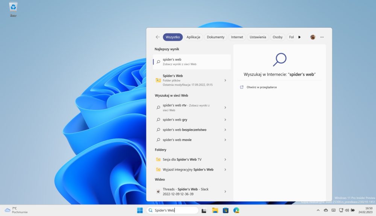Click the folder icon for Wyjazd integracyjny Spider's Web
Screen dimensions: 376x216
pos(158,169)
